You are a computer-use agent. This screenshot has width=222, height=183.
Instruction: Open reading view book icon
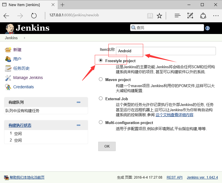click(x=150, y=16)
